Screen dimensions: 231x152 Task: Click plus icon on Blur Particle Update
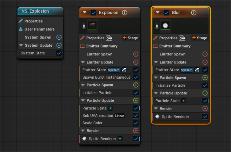click(205, 93)
